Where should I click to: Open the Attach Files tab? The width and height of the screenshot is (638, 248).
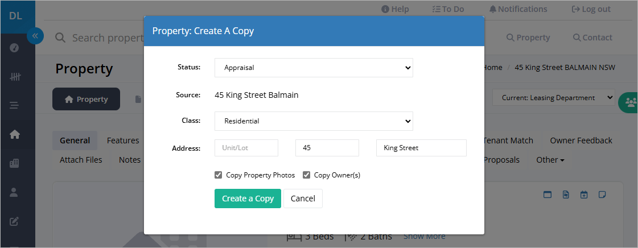click(x=81, y=160)
